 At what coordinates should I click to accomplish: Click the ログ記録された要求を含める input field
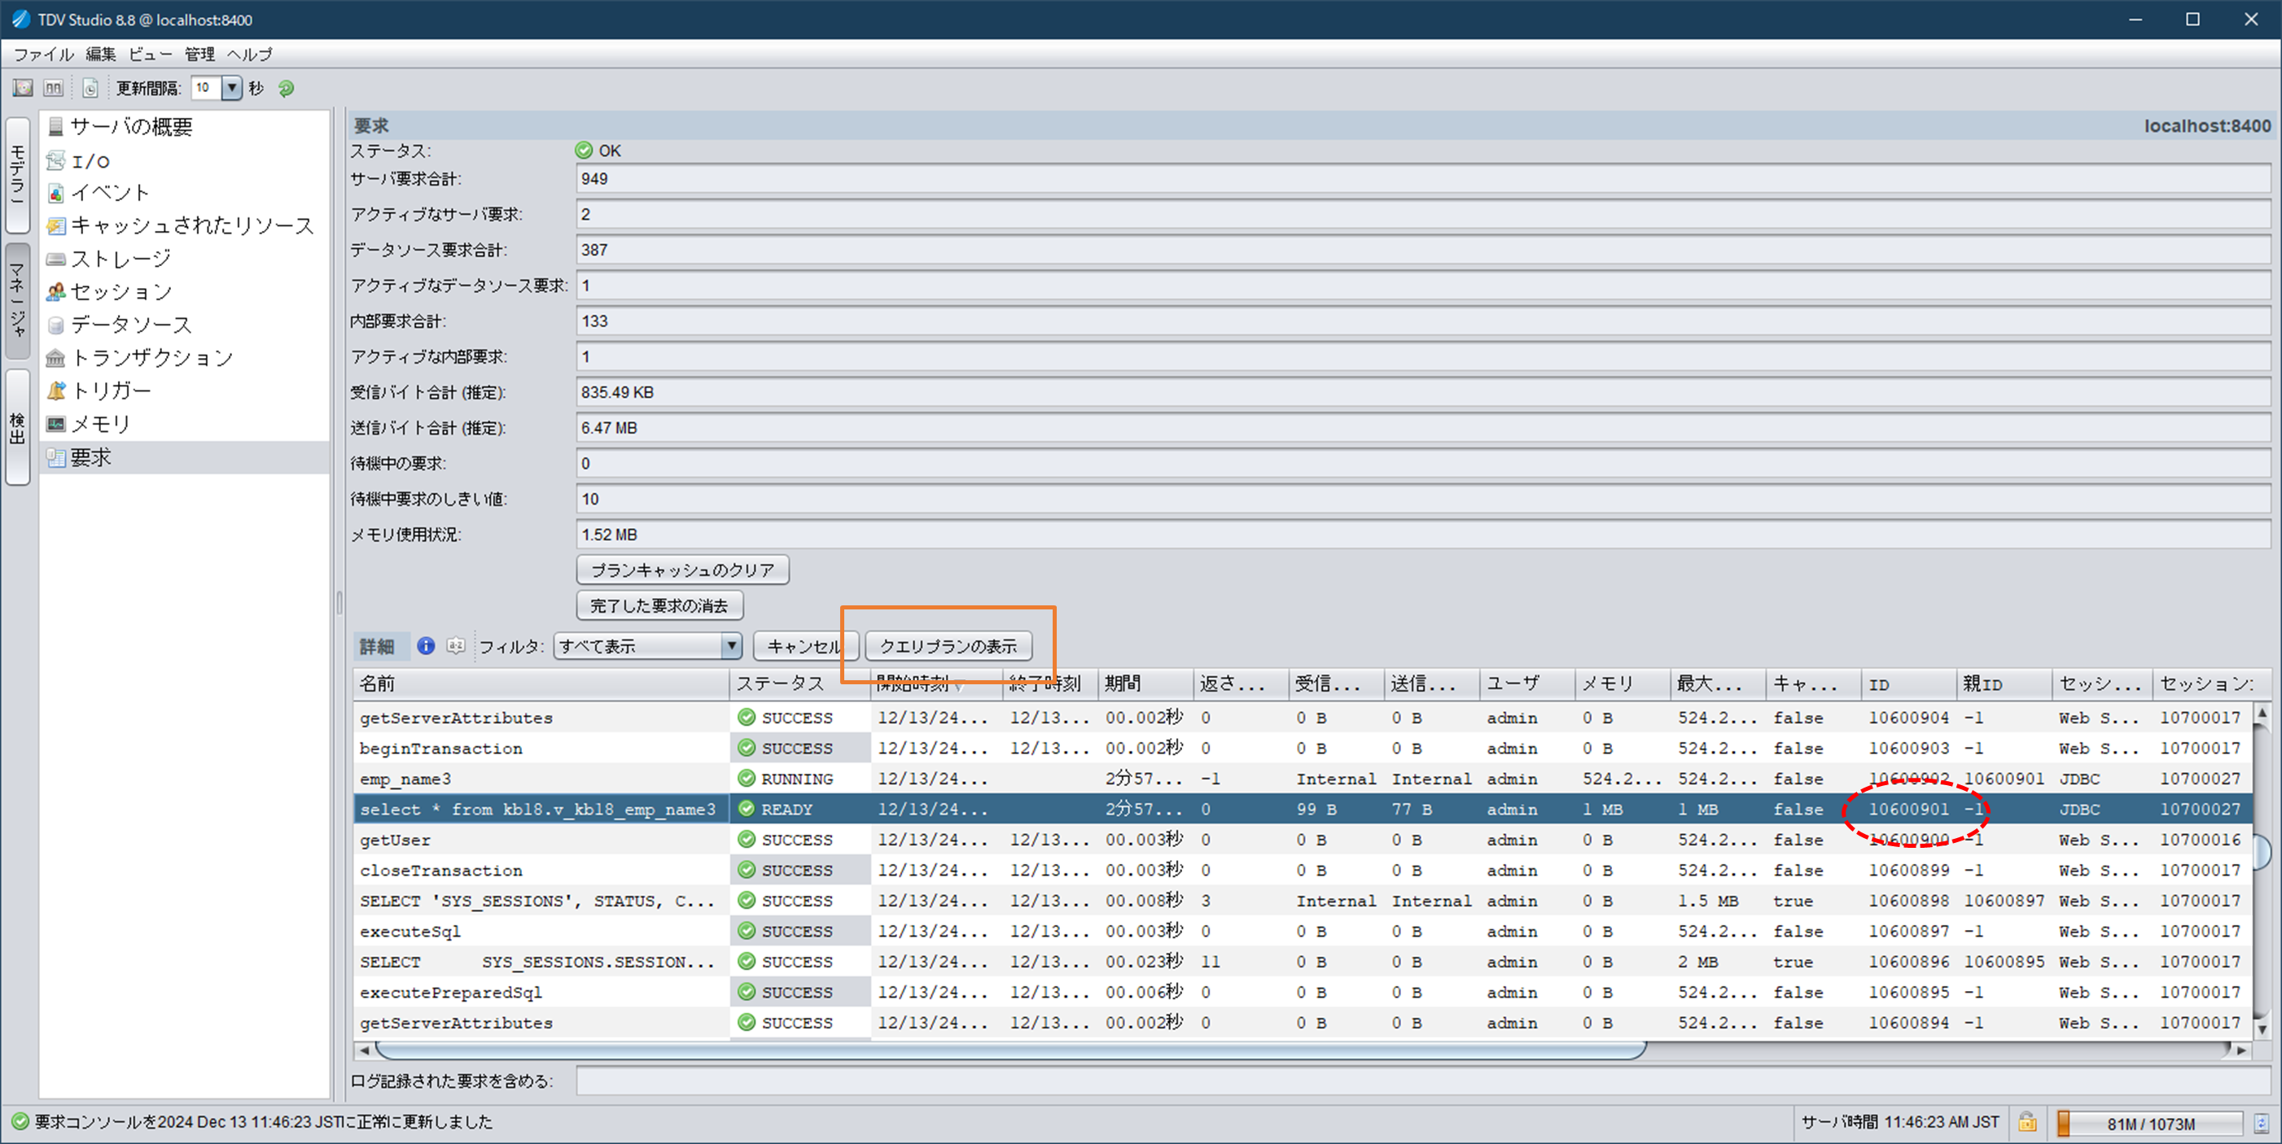pyautogui.click(x=1423, y=1081)
